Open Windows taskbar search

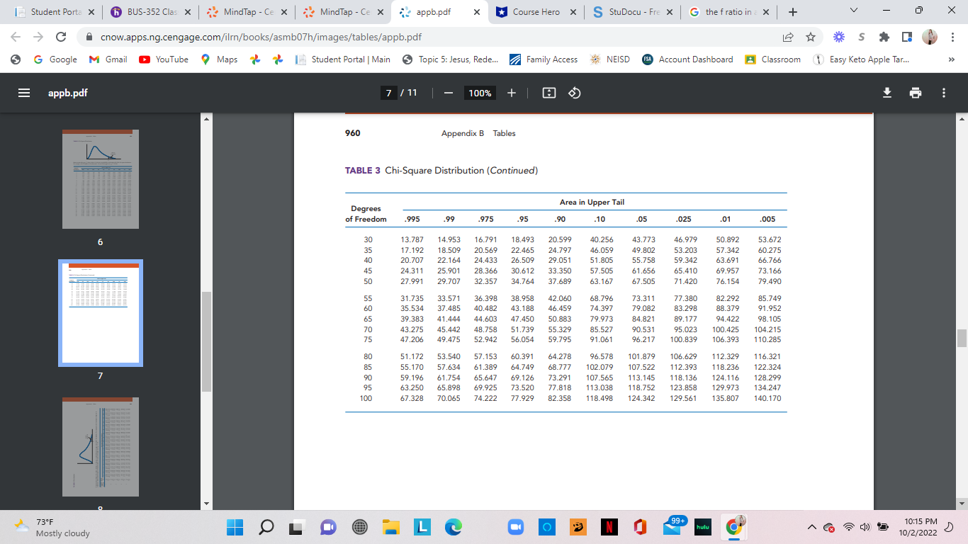268,527
